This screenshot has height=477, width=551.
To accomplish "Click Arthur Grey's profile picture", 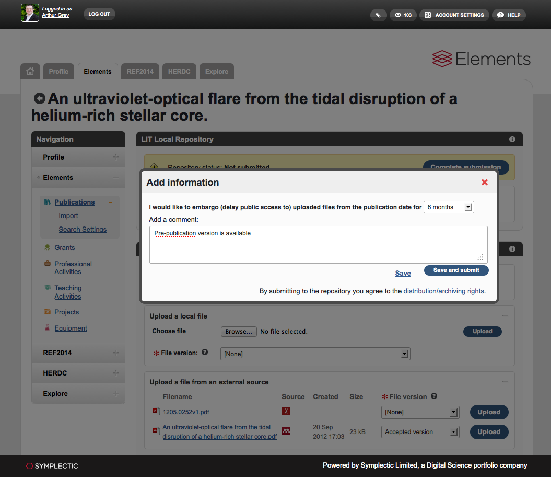I will click(x=30, y=13).
